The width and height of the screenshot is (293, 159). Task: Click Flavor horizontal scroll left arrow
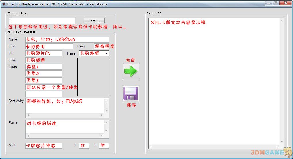pyautogui.click(x=28, y=136)
